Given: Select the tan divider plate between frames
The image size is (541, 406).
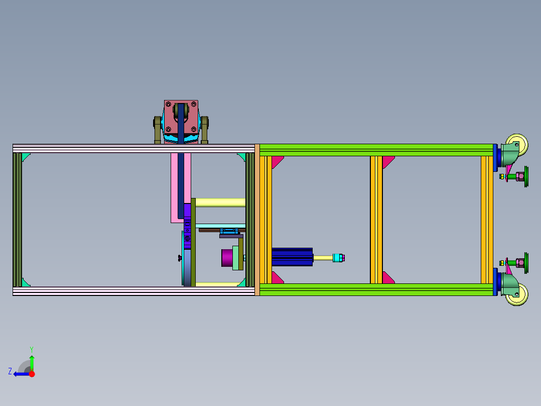Looking at the screenshot, I should 257,220.
